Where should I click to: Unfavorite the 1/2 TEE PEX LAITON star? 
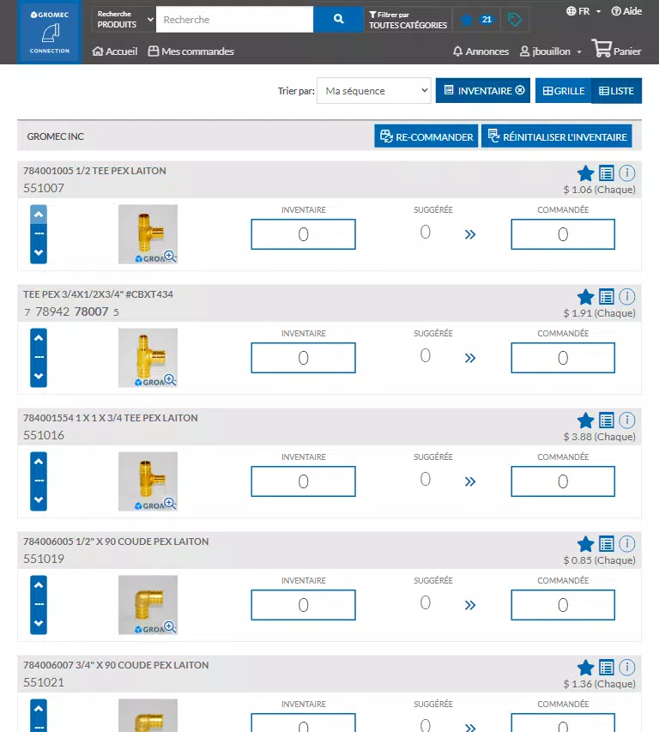(585, 173)
